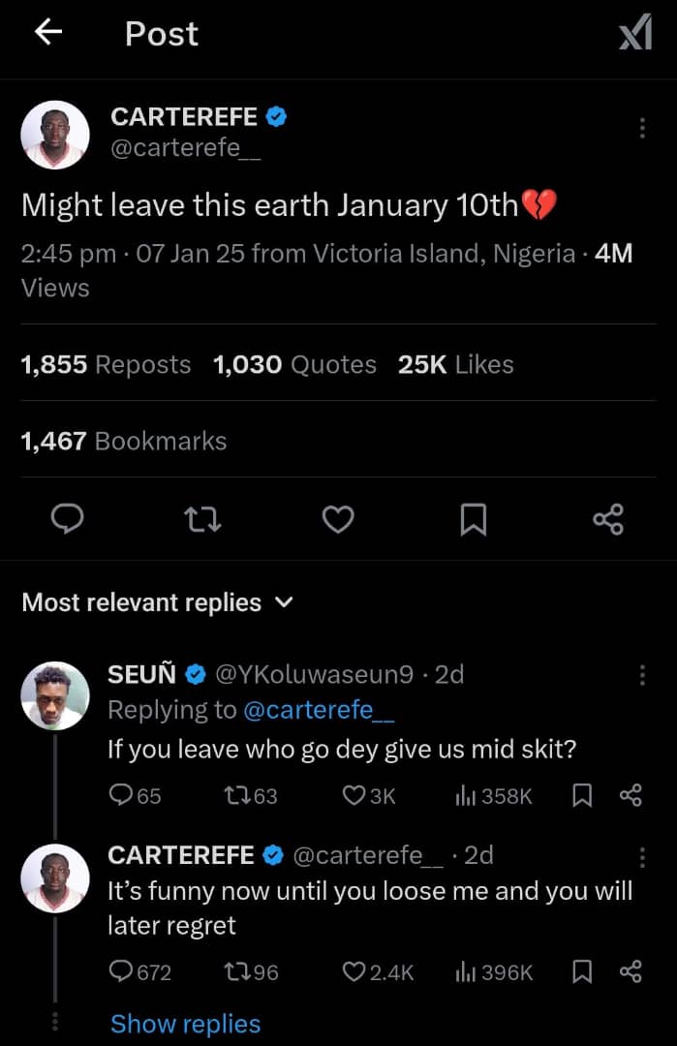Image resolution: width=677 pixels, height=1046 pixels.
Task: Share the main post
Action: point(608,520)
